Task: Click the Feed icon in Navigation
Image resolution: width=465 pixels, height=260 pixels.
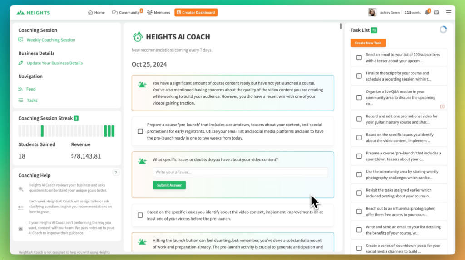Action: click(x=20, y=89)
